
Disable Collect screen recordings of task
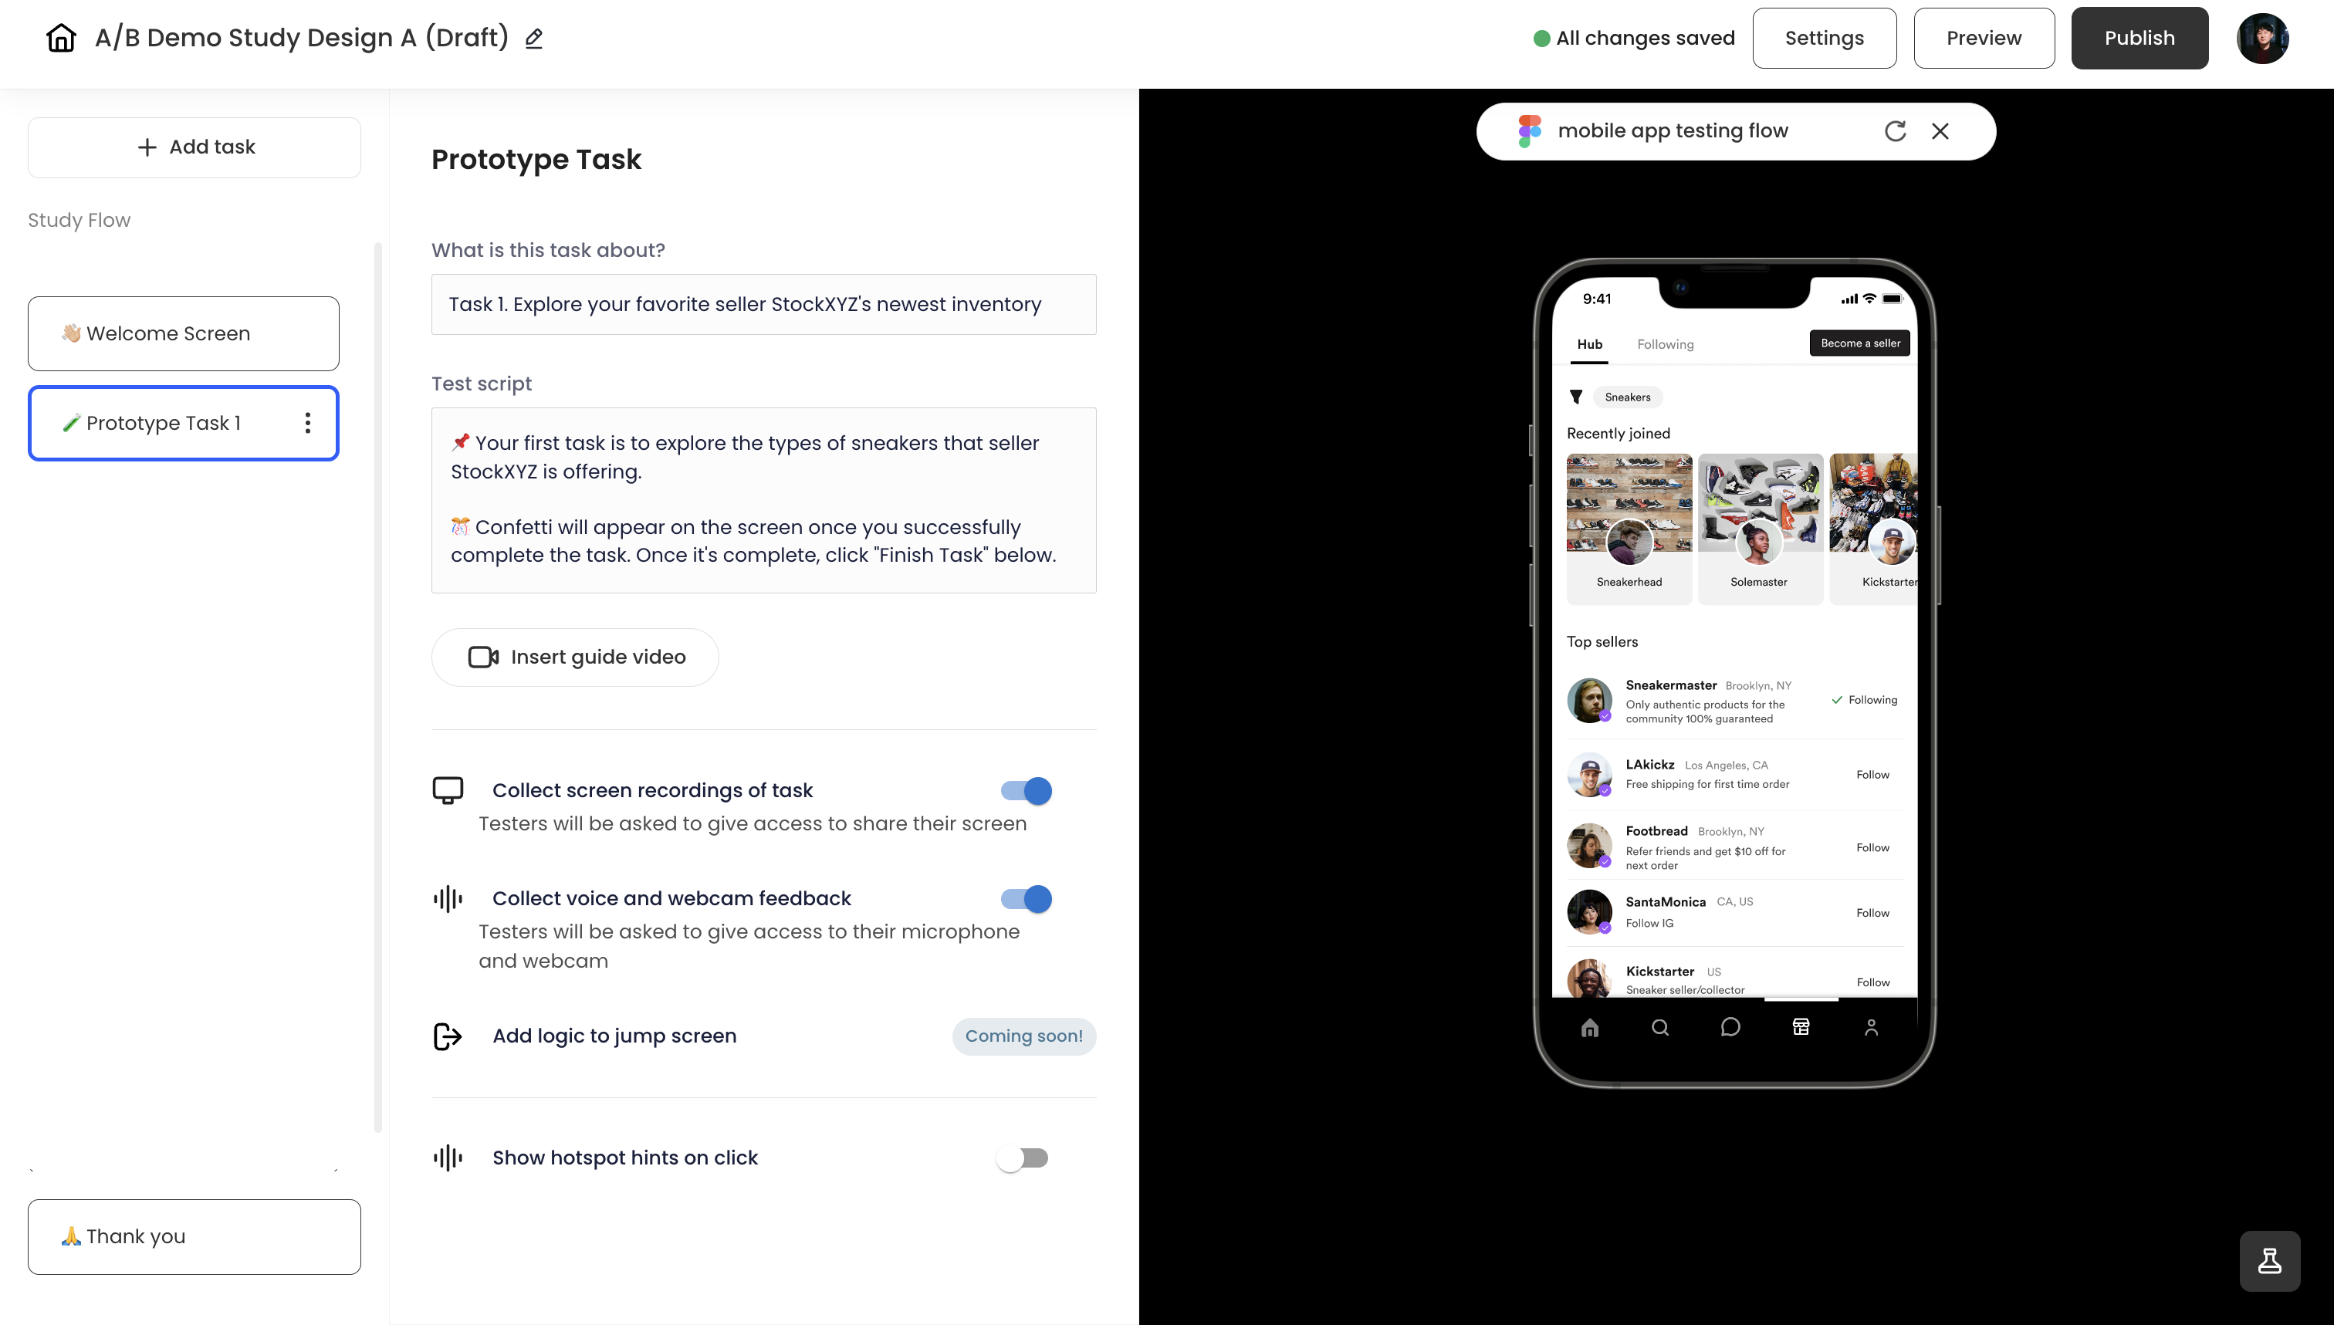coord(1026,791)
